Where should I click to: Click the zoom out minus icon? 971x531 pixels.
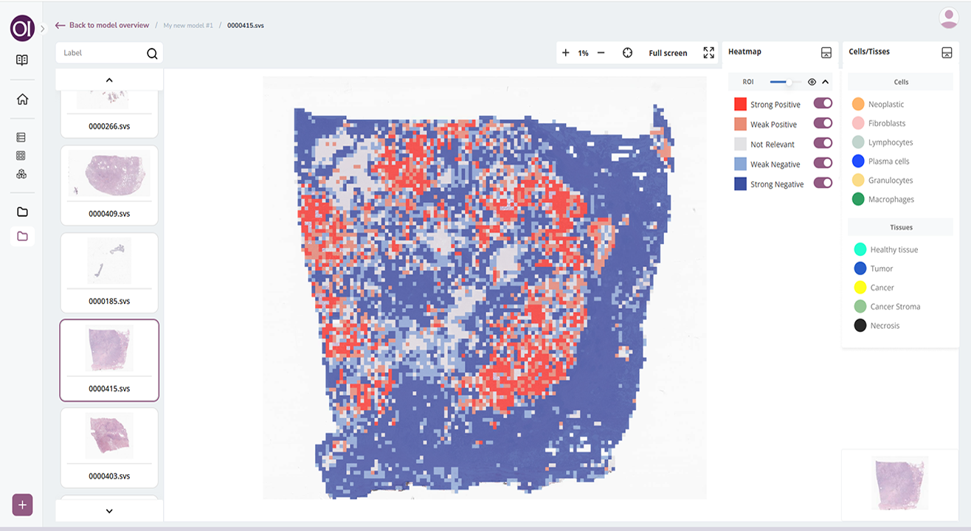coord(601,53)
